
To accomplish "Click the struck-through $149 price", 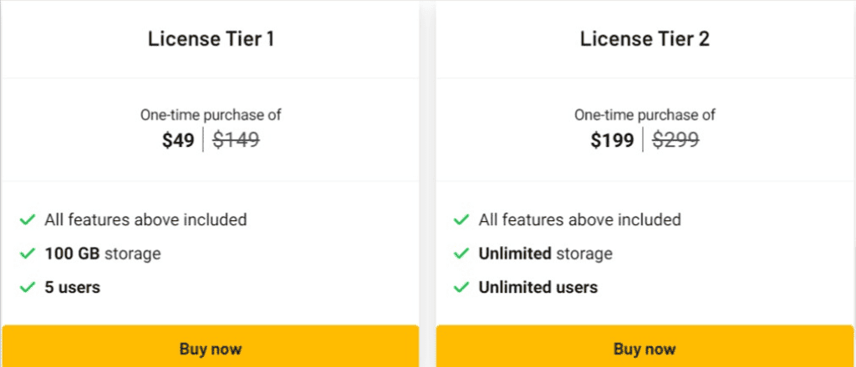I will coord(236,140).
